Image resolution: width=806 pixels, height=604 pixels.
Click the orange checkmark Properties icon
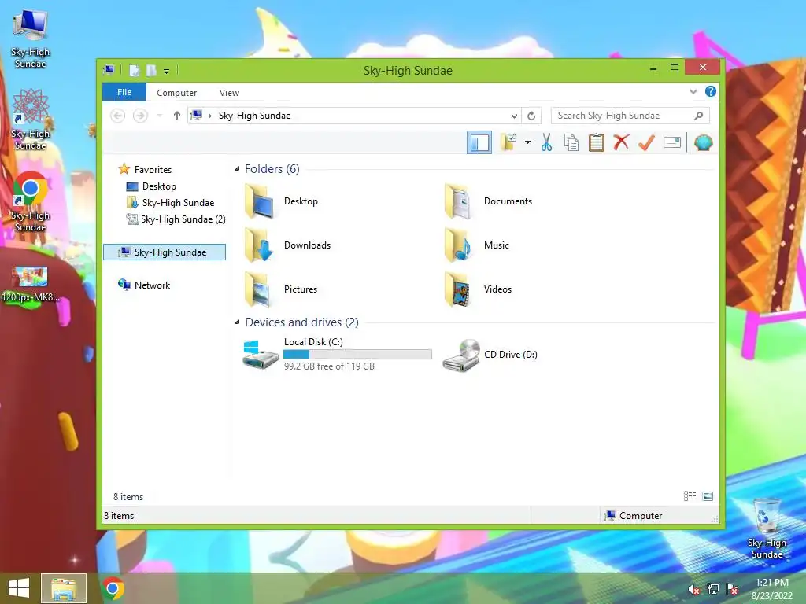point(647,142)
